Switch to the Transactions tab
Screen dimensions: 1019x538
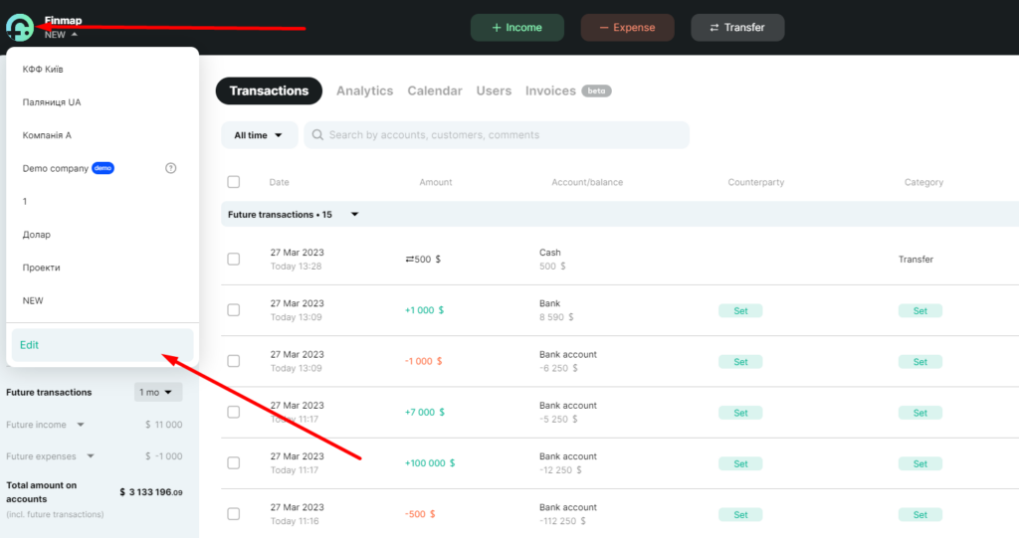[269, 90]
